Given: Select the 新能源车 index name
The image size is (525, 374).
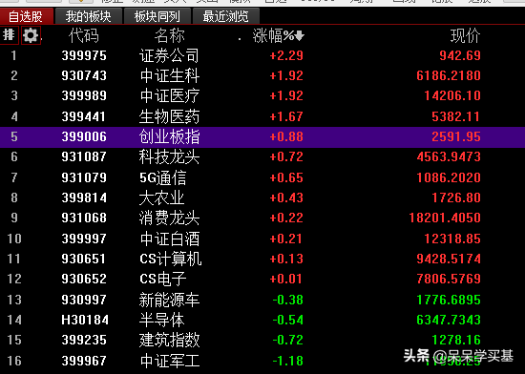Looking at the screenshot, I should point(169,300).
